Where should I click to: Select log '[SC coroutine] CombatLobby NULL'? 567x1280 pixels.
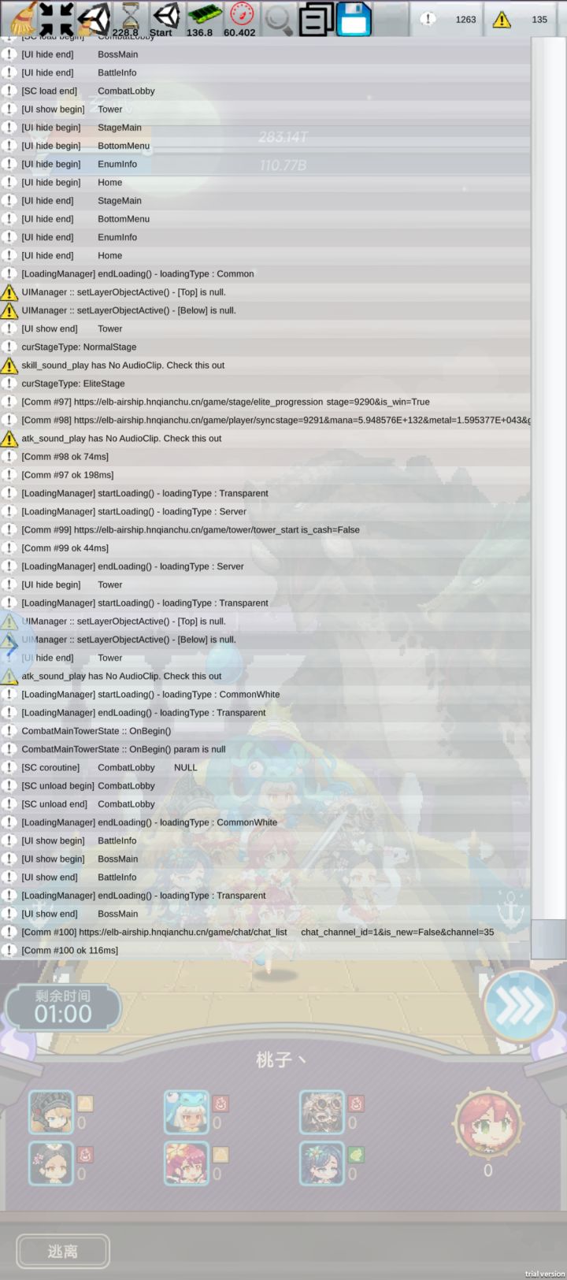(x=265, y=767)
